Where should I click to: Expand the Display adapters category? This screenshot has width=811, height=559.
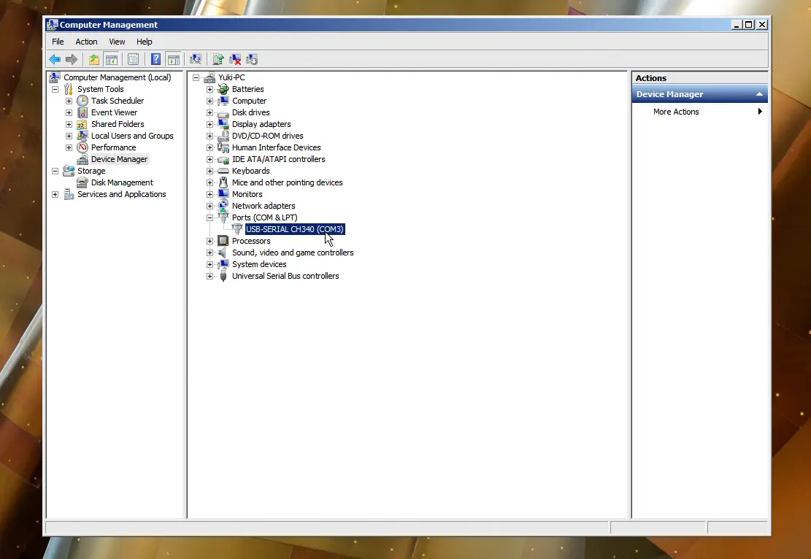click(x=210, y=125)
